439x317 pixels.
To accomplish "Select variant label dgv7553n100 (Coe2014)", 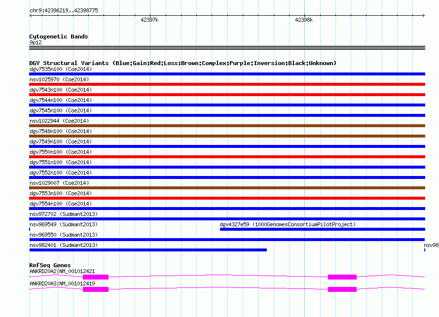I will [61, 193].
